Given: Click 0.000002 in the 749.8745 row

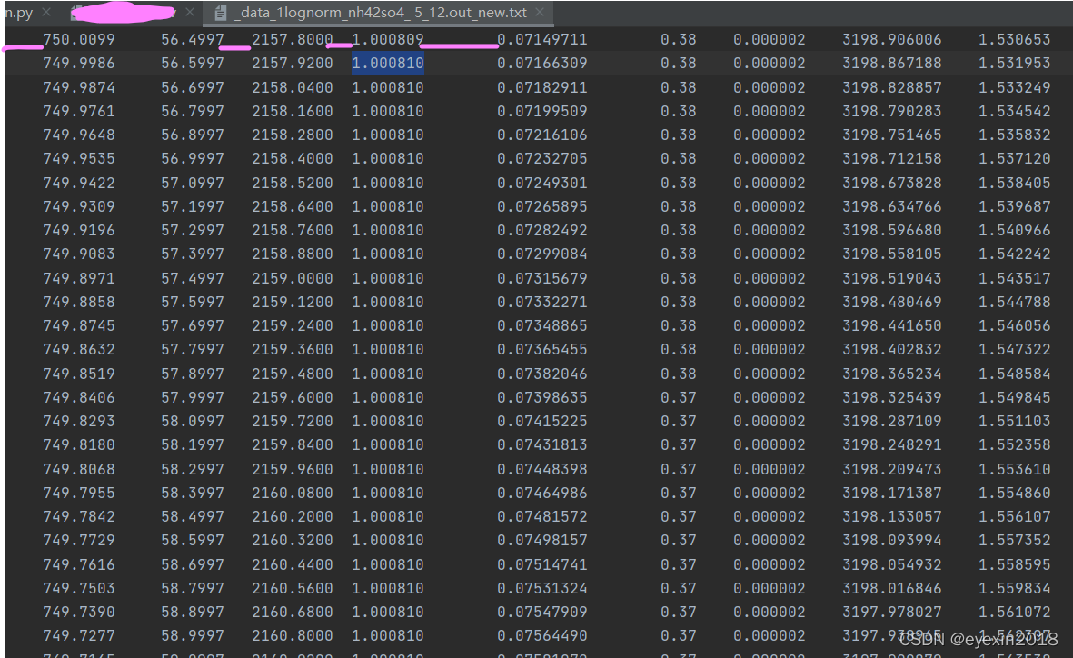Looking at the screenshot, I should point(770,326).
